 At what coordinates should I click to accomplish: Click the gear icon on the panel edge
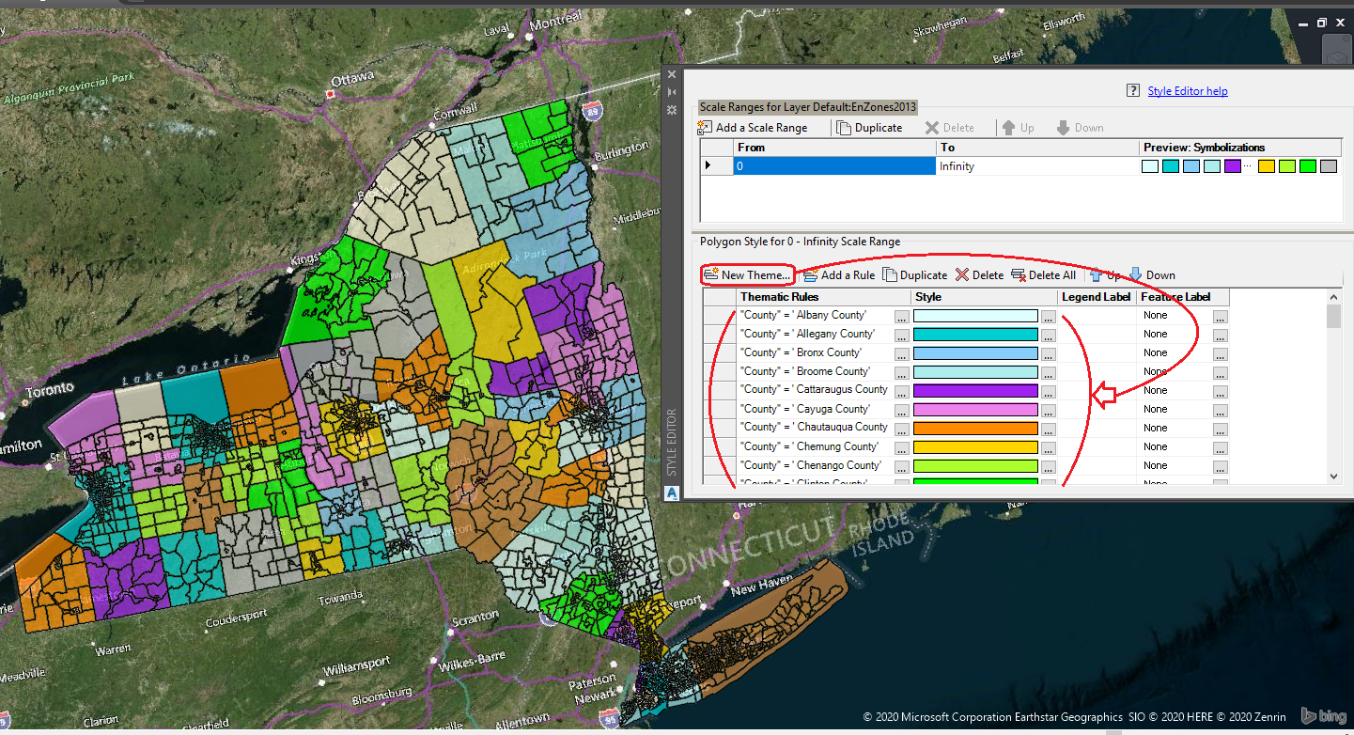671,110
